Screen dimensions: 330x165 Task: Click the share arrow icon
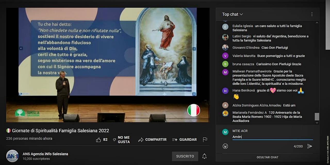click(x=141, y=140)
